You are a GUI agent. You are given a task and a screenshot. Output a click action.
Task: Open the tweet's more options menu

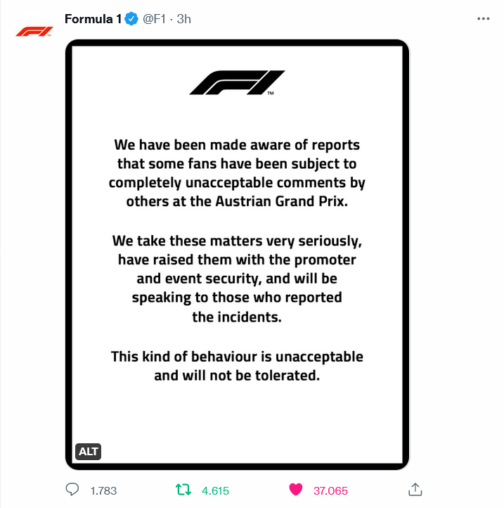[x=483, y=19]
